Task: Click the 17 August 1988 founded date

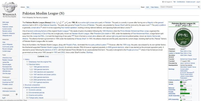Action: [x=185, y=61]
